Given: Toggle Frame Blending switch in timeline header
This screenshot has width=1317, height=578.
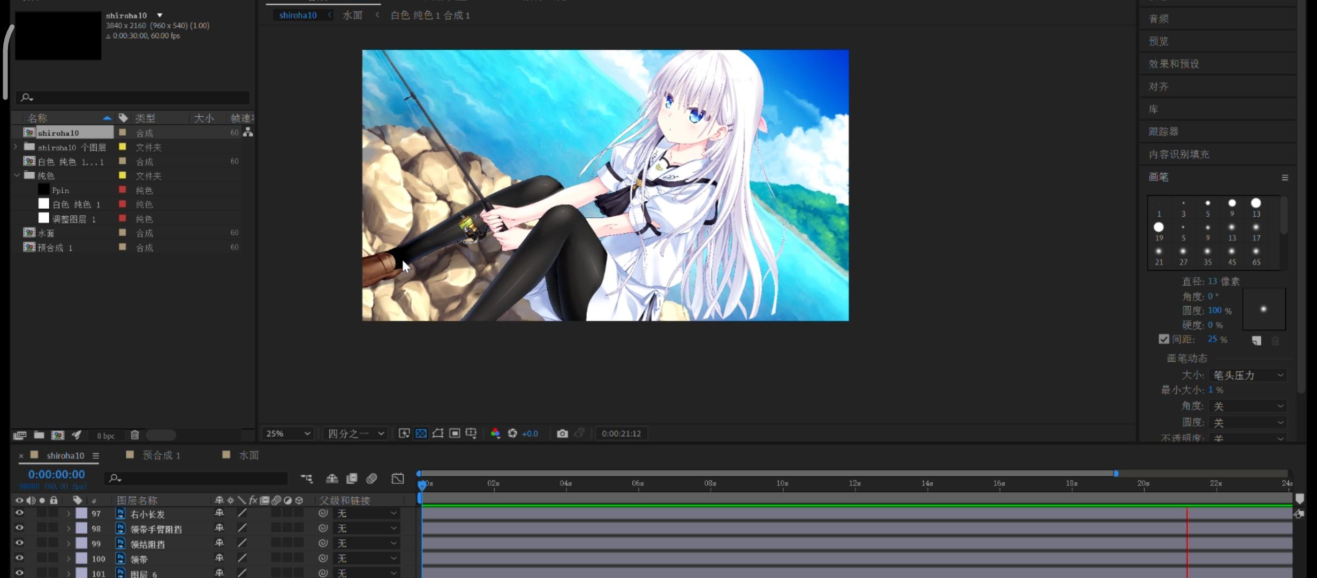Looking at the screenshot, I should point(352,478).
